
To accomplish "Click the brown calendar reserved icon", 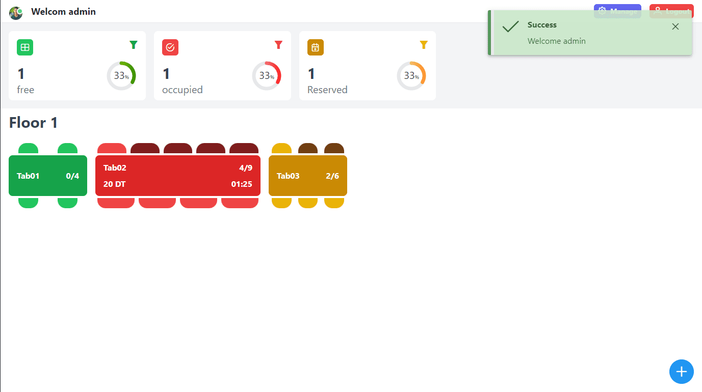I will 316,47.
